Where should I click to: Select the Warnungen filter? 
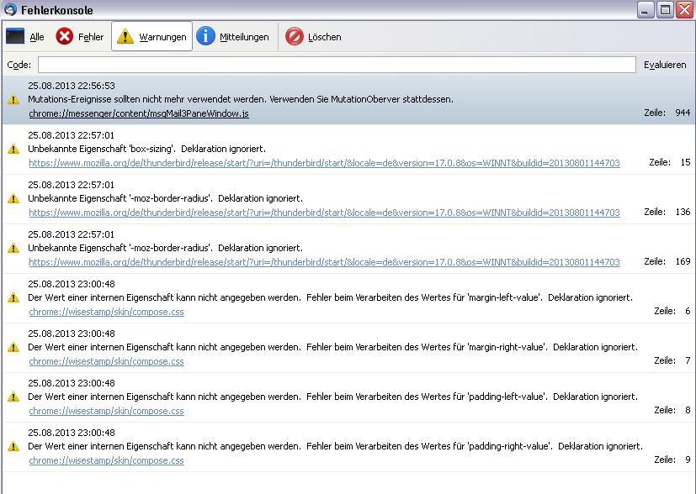coord(151,37)
